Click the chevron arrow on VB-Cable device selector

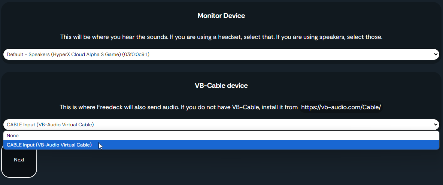pos(435,124)
